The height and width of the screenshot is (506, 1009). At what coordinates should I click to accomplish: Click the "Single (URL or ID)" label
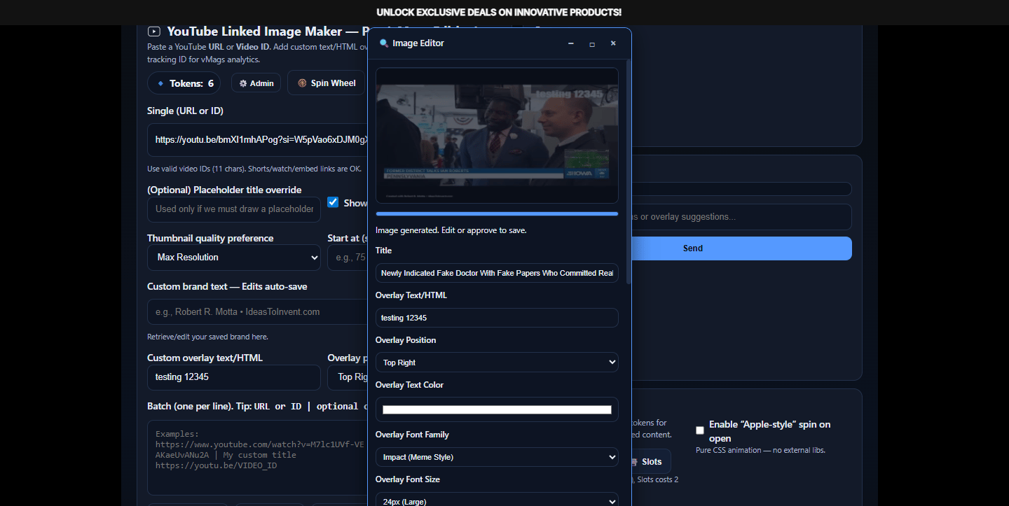pos(186,111)
